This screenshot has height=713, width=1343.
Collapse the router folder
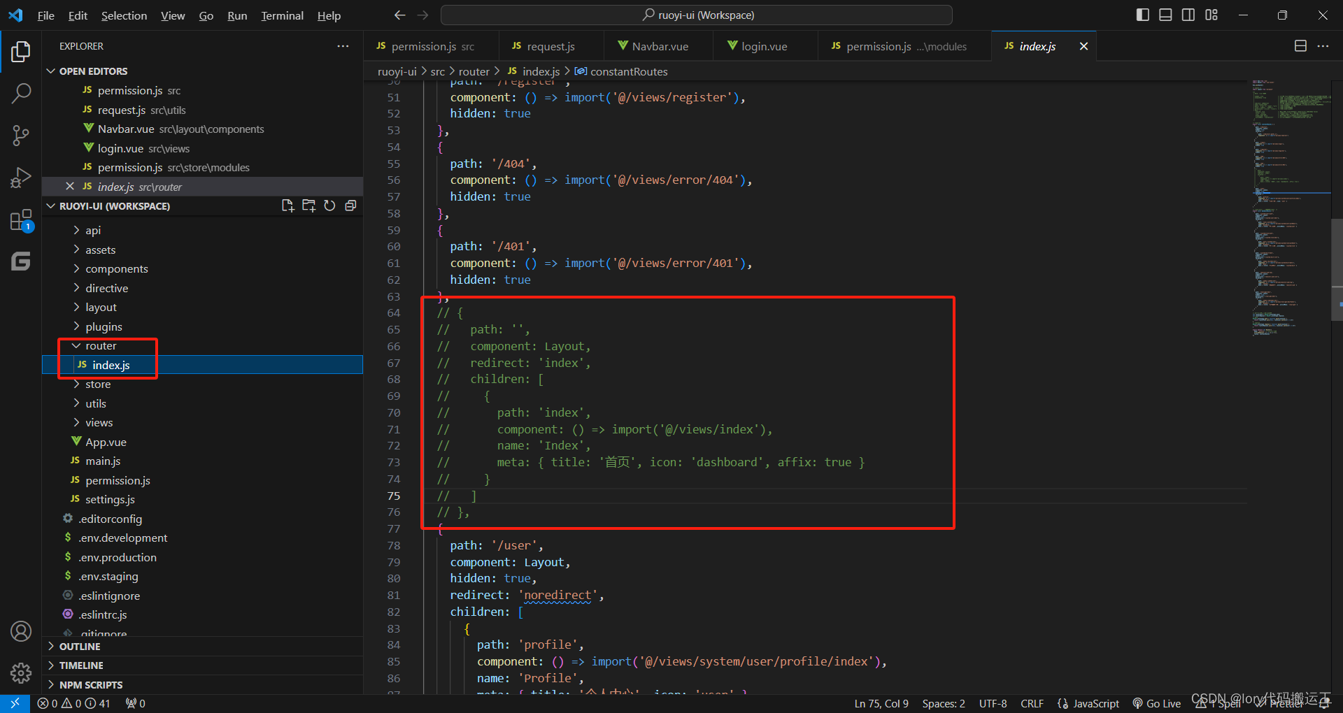(101, 345)
